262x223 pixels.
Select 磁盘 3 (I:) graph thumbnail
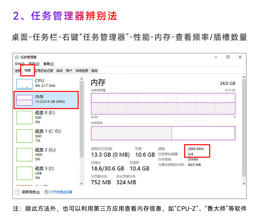pyautogui.click(x=25, y=173)
